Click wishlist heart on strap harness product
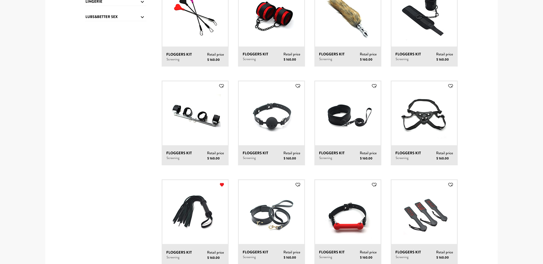This screenshot has height=264, width=543. coord(451,86)
